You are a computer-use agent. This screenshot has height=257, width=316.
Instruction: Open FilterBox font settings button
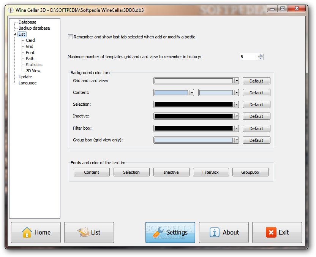[211, 172]
